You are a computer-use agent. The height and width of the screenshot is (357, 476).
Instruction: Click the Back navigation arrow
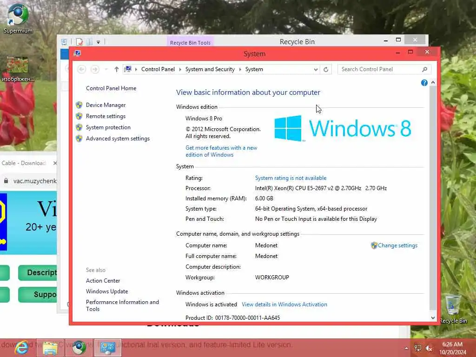point(81,70)
